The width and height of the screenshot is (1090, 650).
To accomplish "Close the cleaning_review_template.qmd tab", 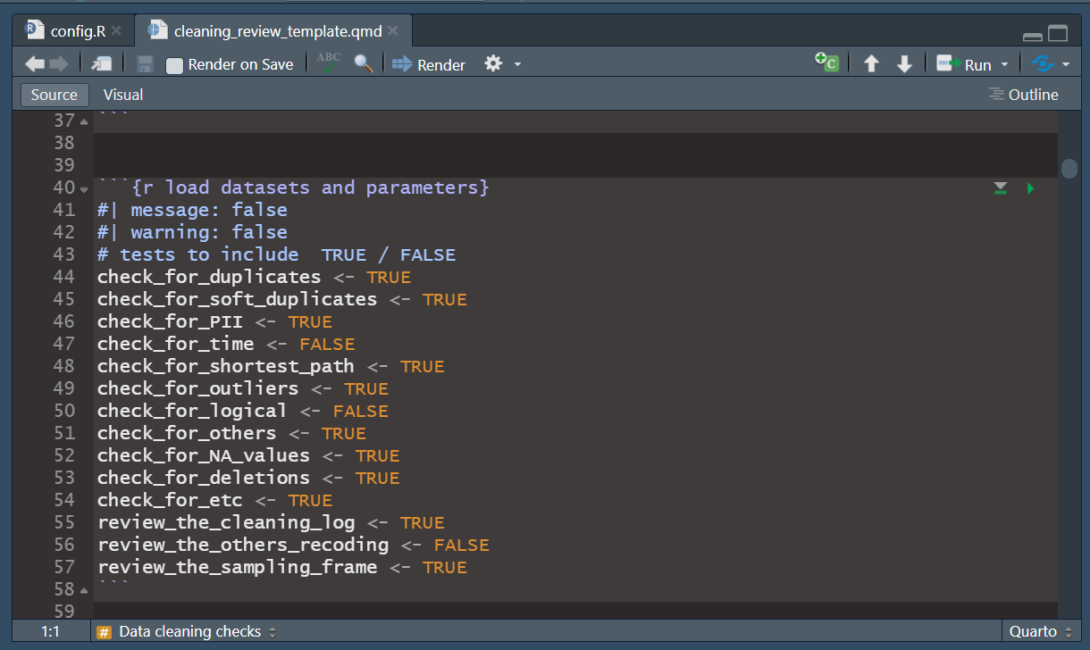I will click(395, 31).
